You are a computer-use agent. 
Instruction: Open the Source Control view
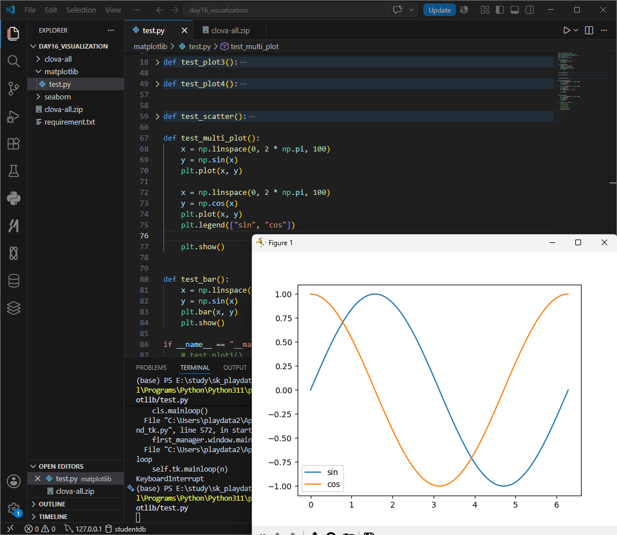tap(13, 89)
